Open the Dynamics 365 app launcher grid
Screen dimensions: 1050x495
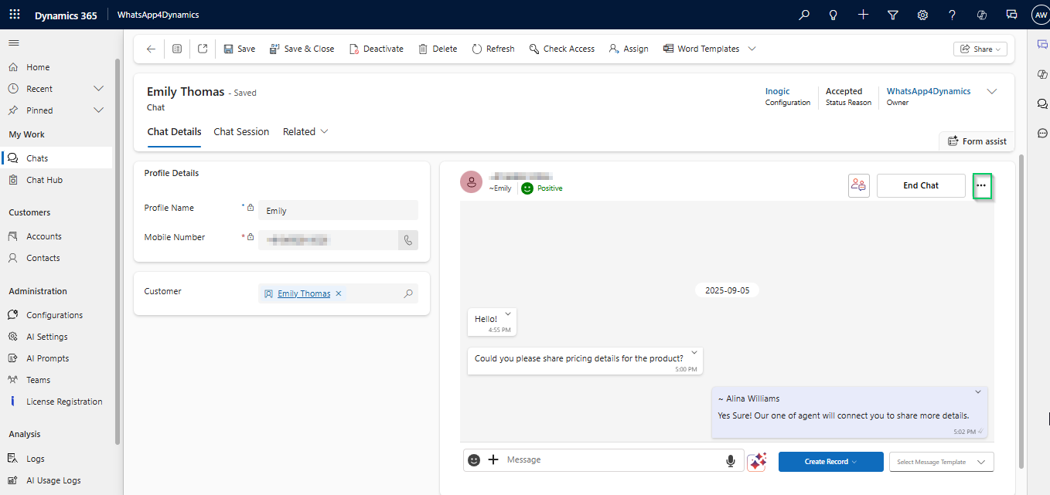click(x=15, y=15)
